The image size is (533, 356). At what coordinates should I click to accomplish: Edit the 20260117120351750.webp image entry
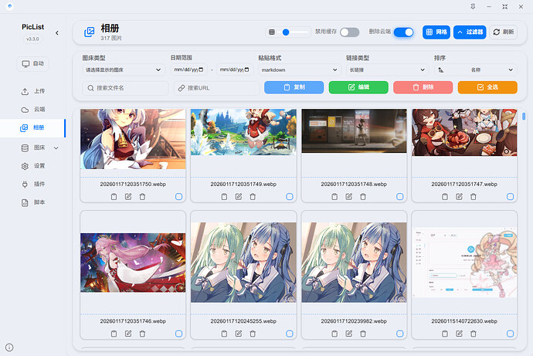[x=128, y=197]
